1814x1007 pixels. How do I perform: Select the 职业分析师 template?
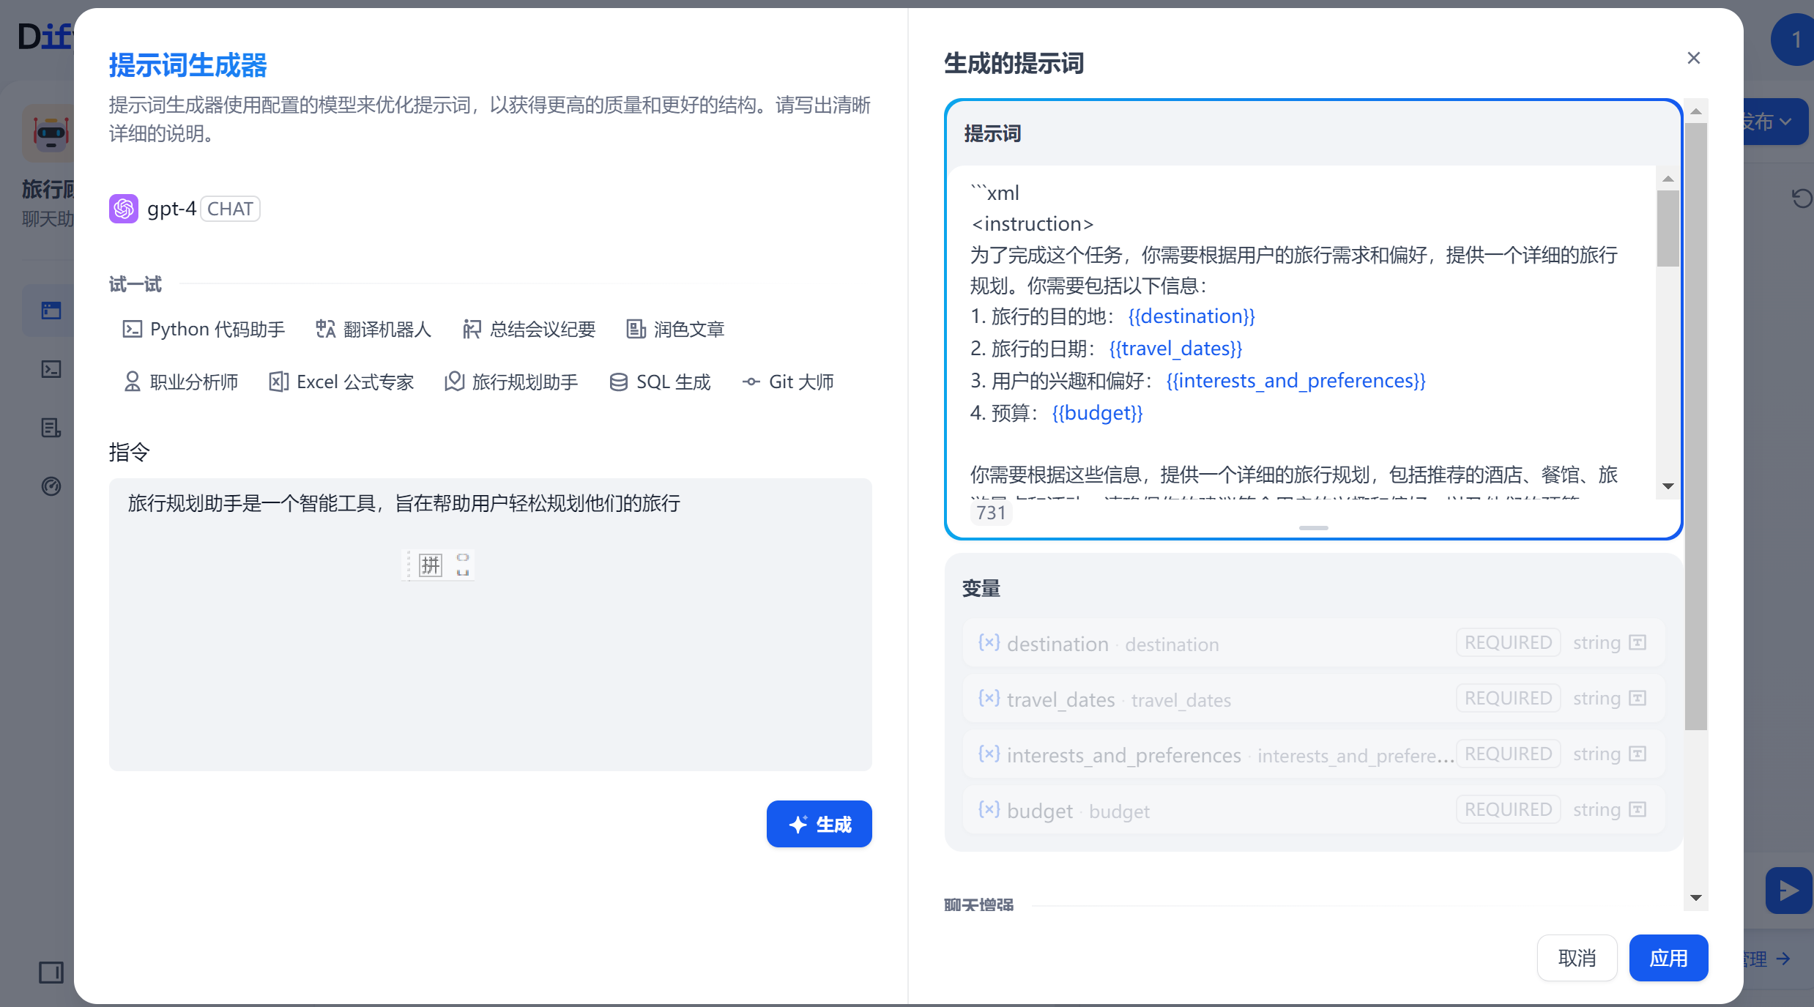coord(181,382)
